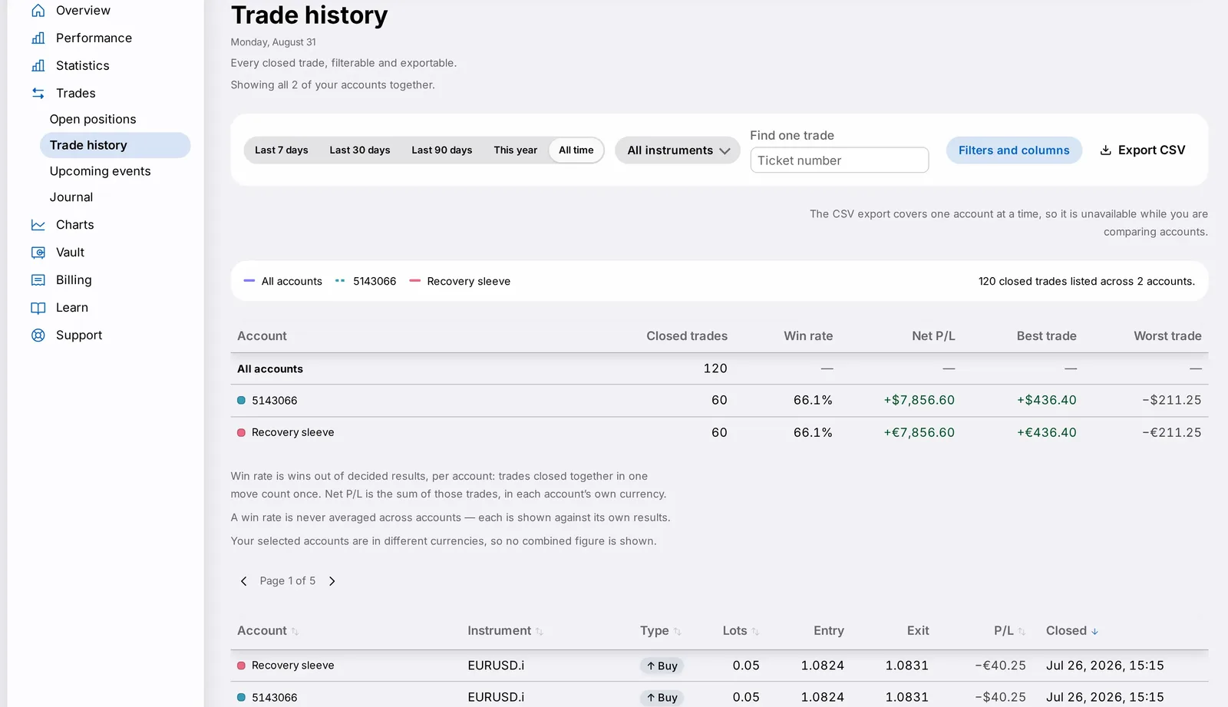This screenshot has width=1228, height=707.
Task: Click the Performance bar-chart icon
Action: (38, 38)
